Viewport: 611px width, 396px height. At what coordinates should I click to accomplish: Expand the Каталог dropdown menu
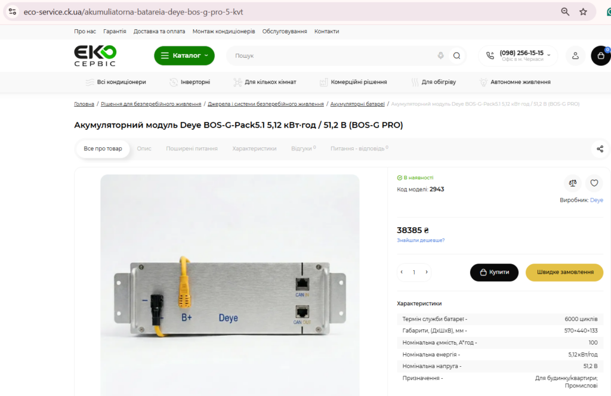(x=184, y=55)
